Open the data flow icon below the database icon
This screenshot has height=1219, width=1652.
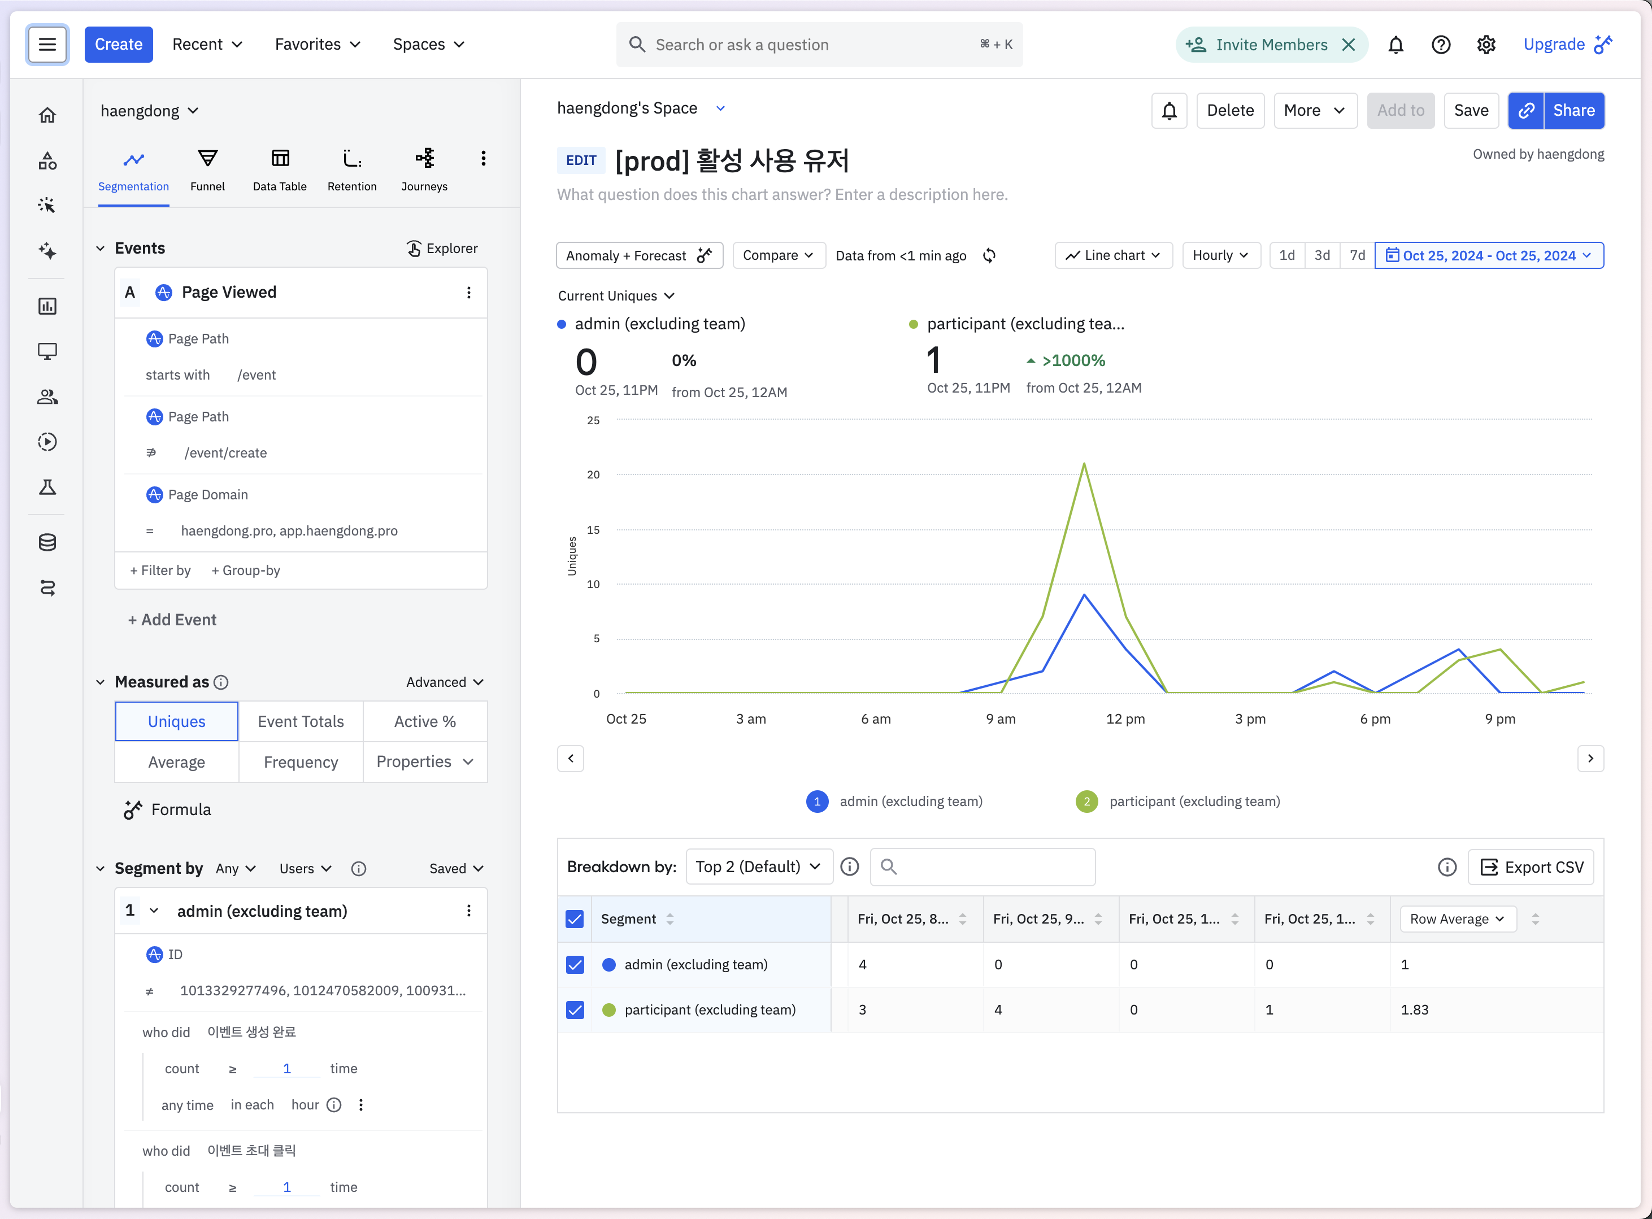[47, 588]
